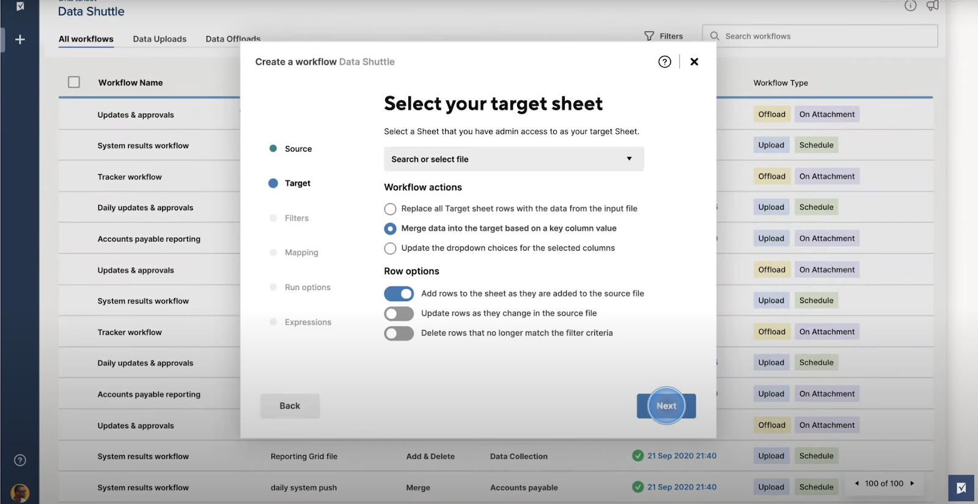This screenshot has width=978, height=504.
Task: Tick the select-all workflows checkbox
Action: click(74, 82)
